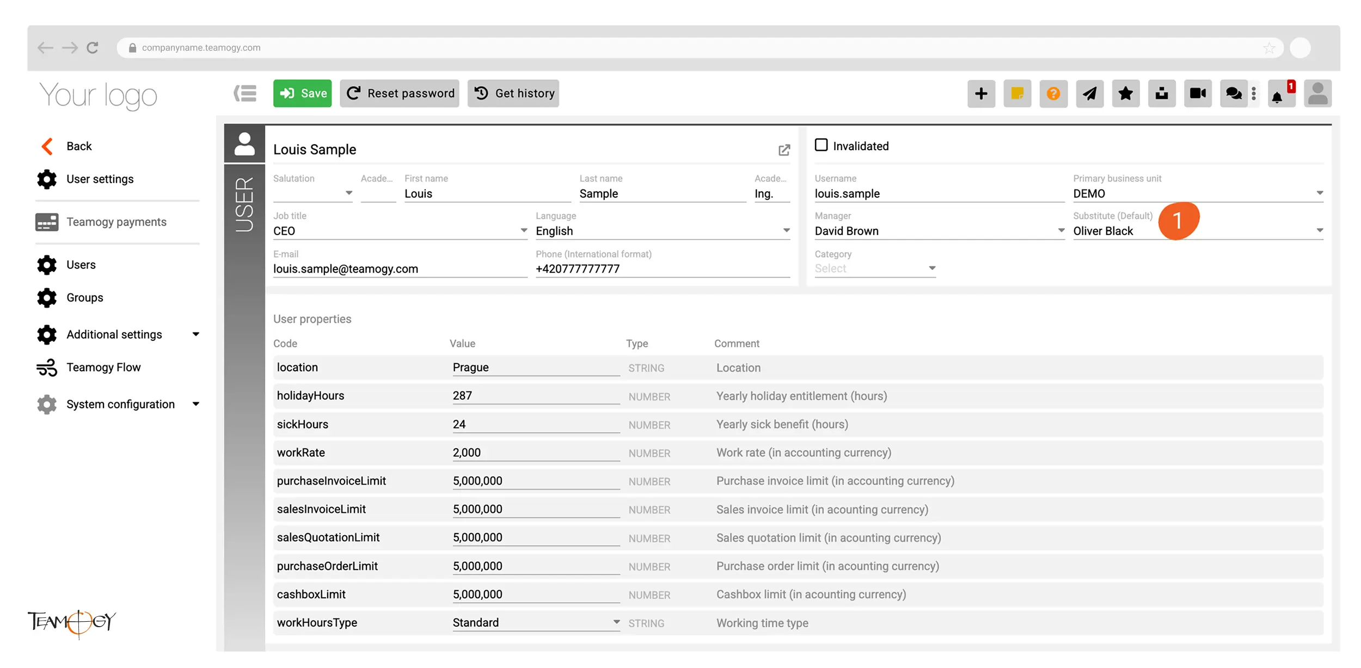Open notifications bell icon

[x=1277, y=97]
